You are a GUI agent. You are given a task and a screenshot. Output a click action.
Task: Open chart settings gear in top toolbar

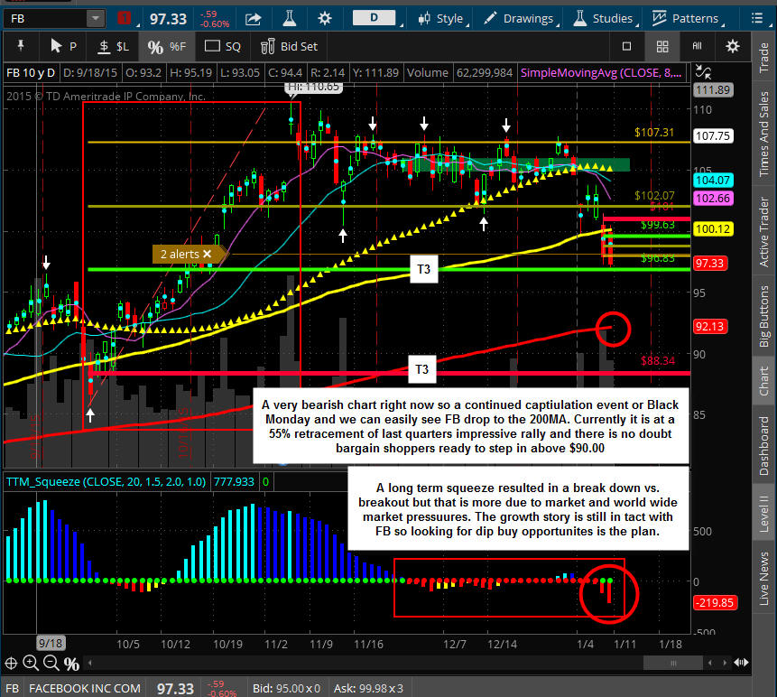(325, 19)
